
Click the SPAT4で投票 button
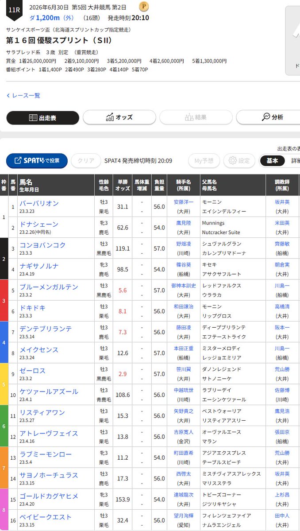(37, 160)
